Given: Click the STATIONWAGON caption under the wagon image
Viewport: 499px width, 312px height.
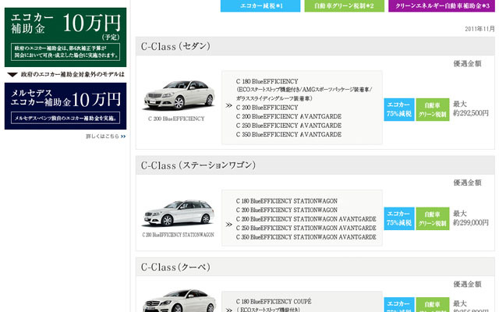Looking at the screenshot, I should click(178, 235).
